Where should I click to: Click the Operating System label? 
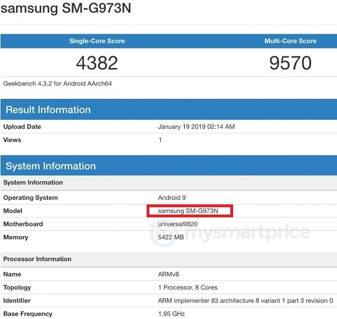(30, 198)
